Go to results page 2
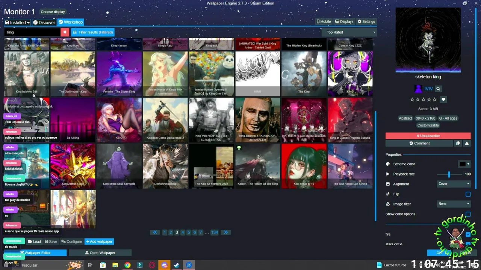 click(171, 232)
